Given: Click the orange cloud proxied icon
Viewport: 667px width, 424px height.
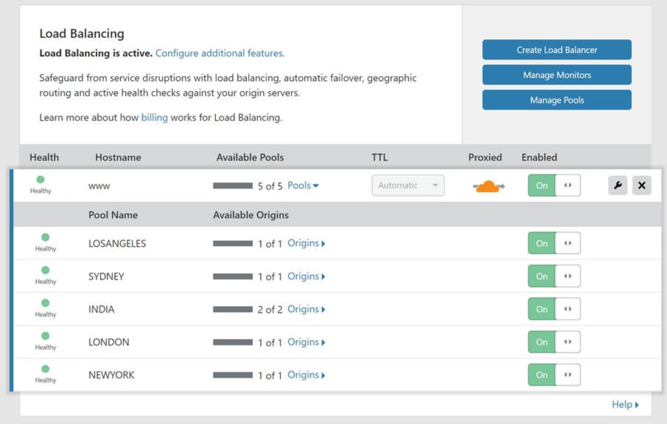Looking at the screenshot, I should click(489, 186).
